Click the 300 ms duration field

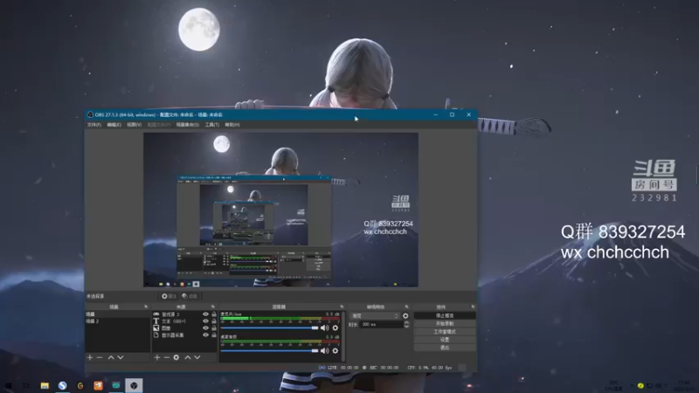tap(382, 324)
